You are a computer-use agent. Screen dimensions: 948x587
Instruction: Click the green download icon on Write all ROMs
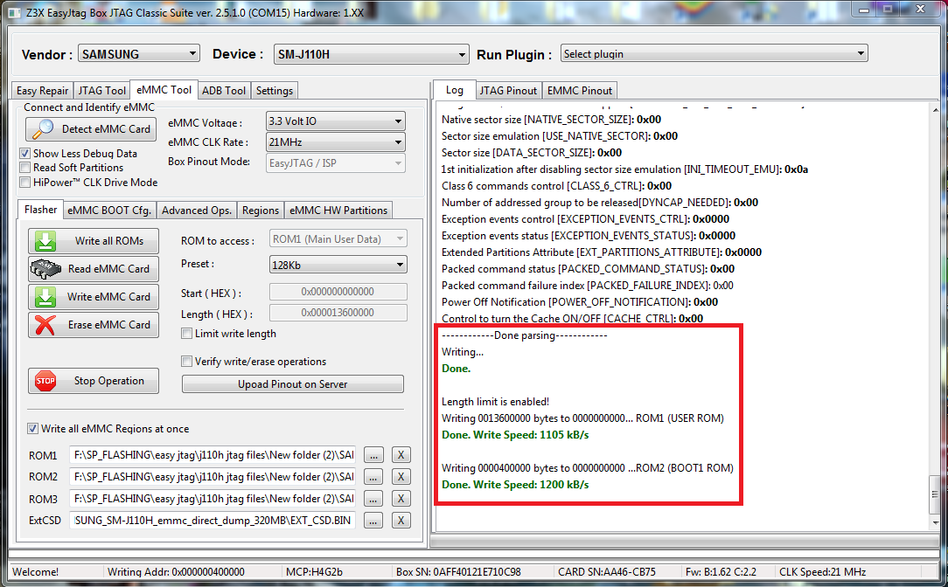tap(45, 241)
